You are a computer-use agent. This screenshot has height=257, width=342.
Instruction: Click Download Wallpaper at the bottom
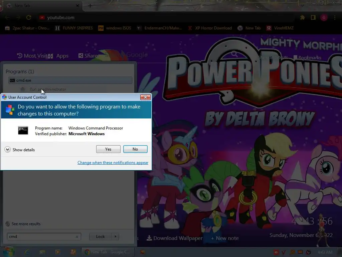pos(174,238)
